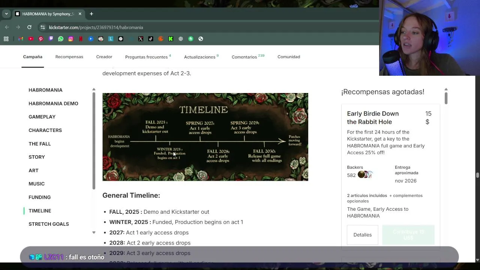The width and height of the screenshot is (480, 270).
Task: Jump to STORY section
Action: pyautogui.click(x=37, y=157)
